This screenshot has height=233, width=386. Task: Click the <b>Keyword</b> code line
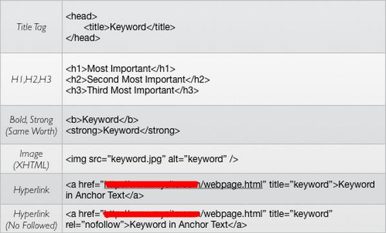click(x=102, y=120)
